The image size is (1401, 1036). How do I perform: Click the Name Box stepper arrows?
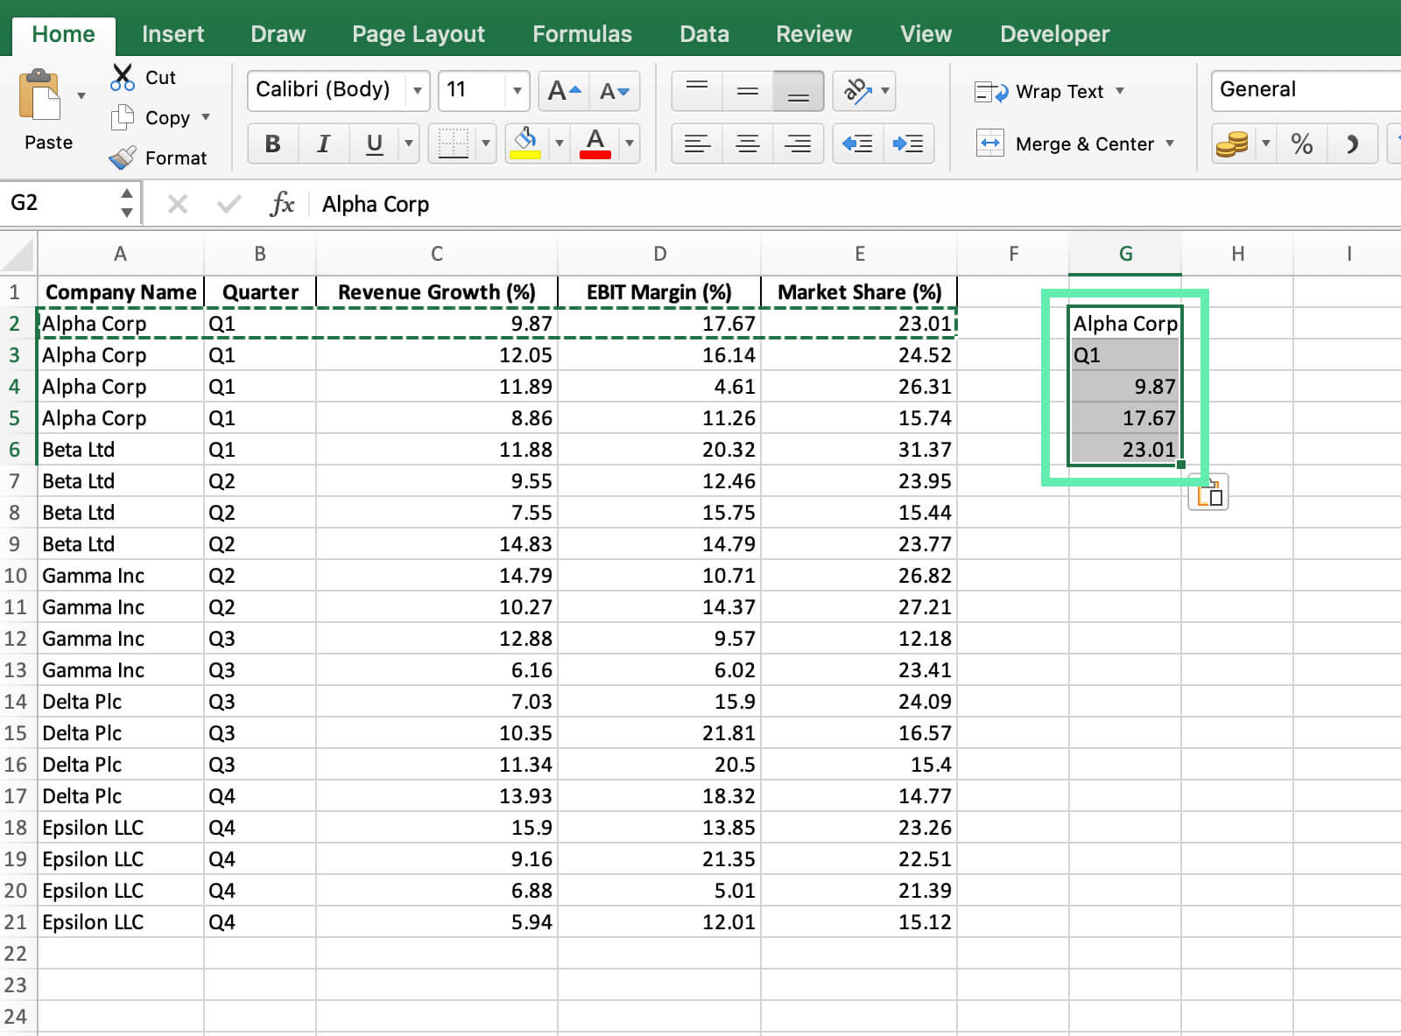(x=127, y=203)
